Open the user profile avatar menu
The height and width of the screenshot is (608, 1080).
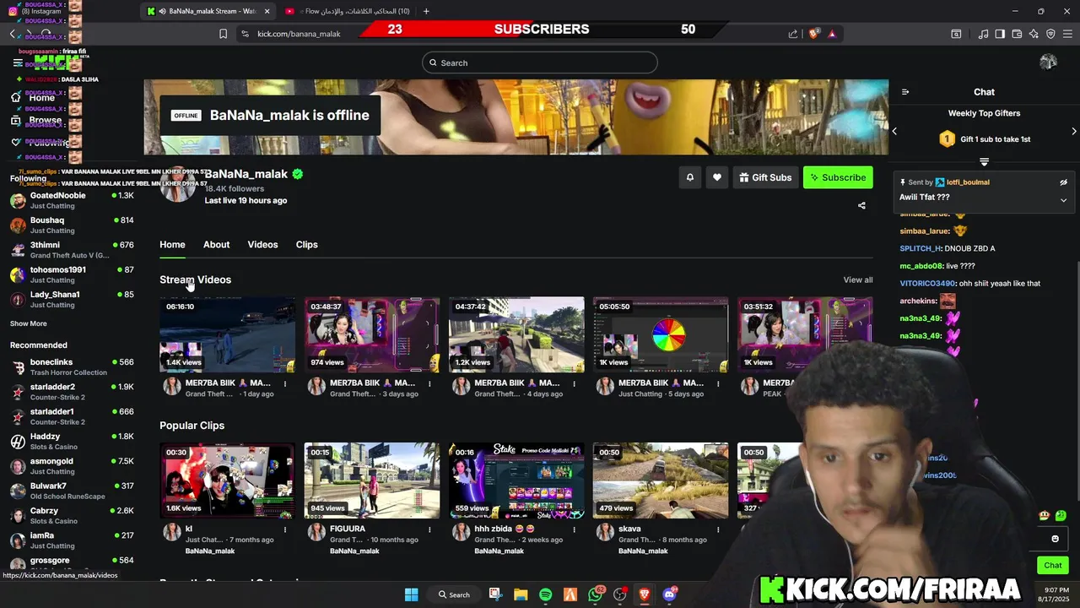click(1048, 62)
